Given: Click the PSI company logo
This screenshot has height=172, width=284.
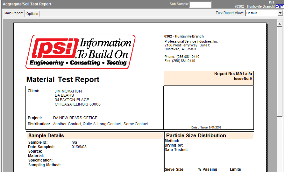Looking at the screenshot, I should [x=80, y=52].
